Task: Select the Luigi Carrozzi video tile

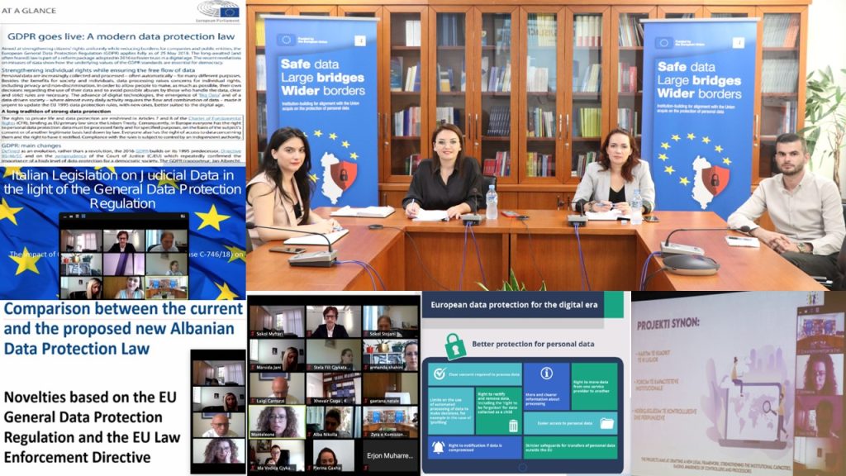Action: [x=276, y=388]
